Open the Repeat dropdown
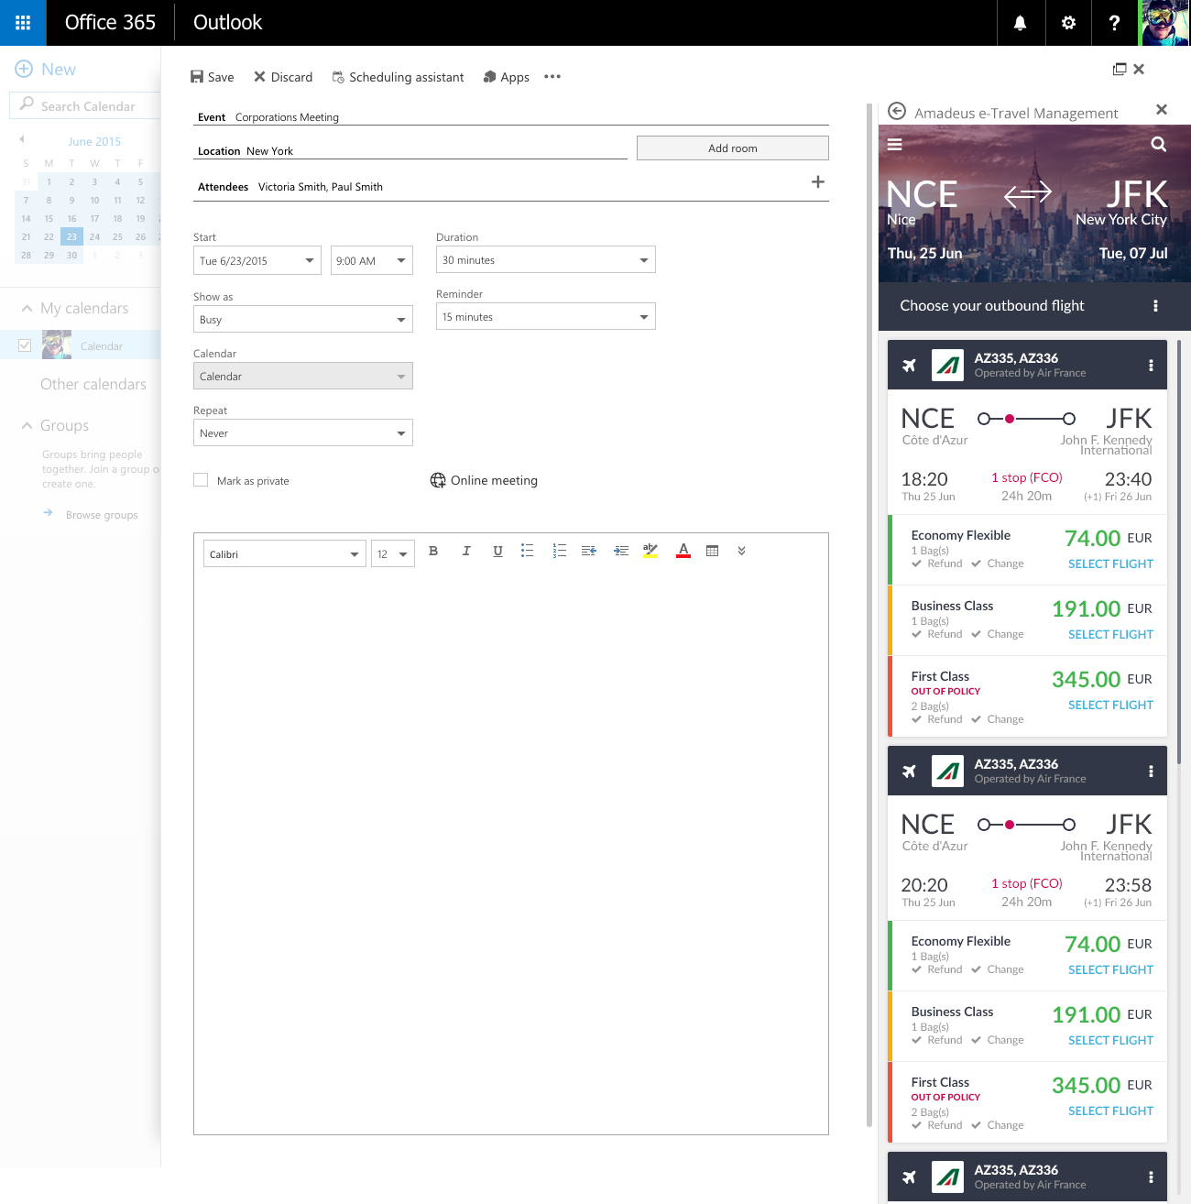The height and width of the screenshot is (1204, 1191). pos(303,432)
